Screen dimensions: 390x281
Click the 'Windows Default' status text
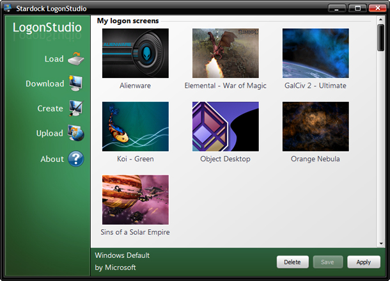pyautogui.click(x=122, y=255)
